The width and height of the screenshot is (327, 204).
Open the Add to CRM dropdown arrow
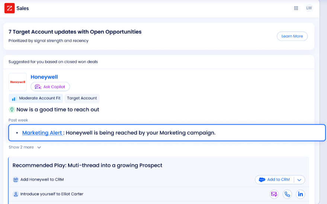pos(299,180)
